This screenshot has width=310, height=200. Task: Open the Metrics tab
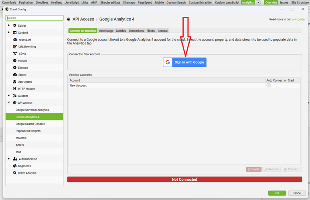pos(121,31)
